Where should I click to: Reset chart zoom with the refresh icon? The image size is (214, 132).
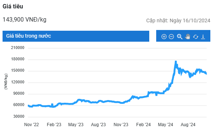[x=196, y=37]
